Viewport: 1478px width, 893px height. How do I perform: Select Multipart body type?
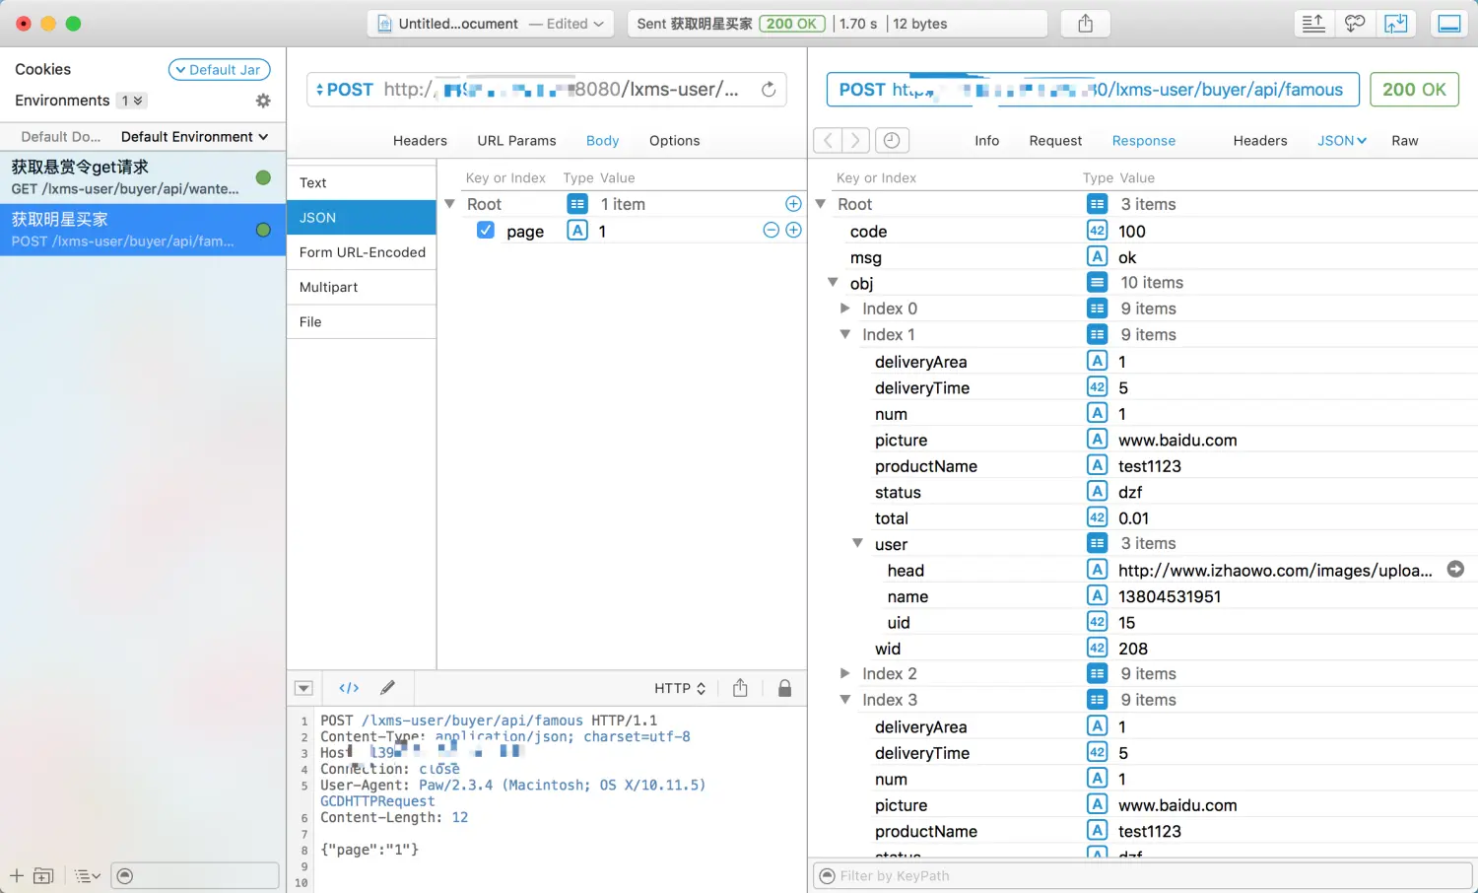tap(362, 287)
